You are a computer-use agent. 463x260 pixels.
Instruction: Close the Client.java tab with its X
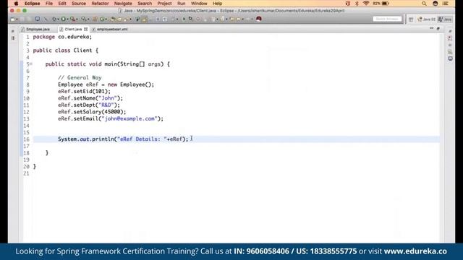85,29
